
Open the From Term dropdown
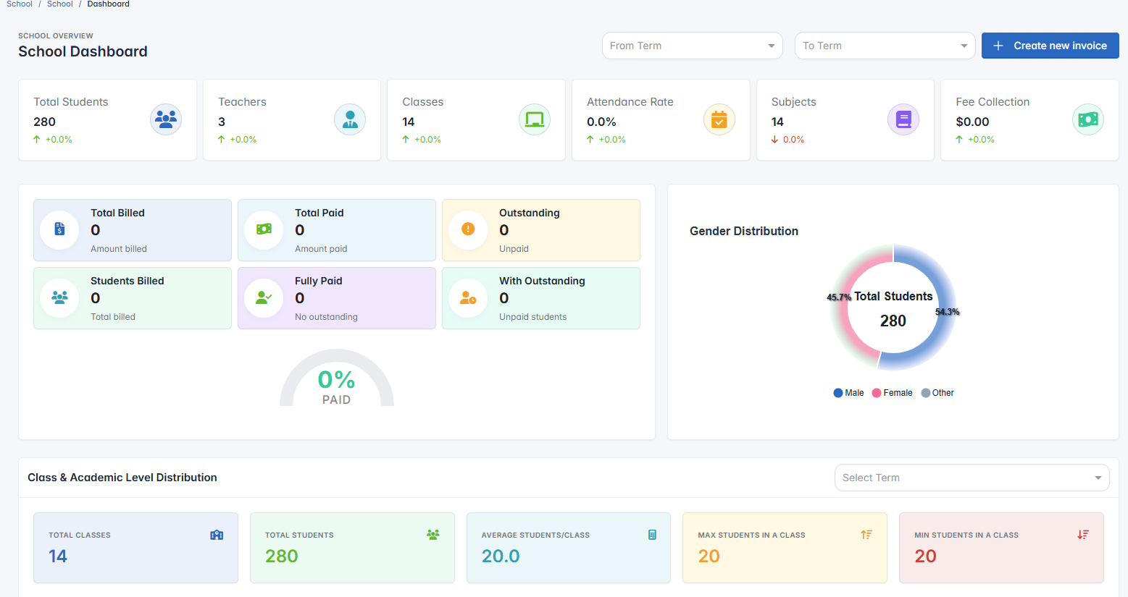(692, 46)
